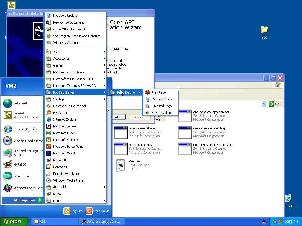Click Go button in Explorer address bar
Screen dimensions: 302x226
pos(274,104)
